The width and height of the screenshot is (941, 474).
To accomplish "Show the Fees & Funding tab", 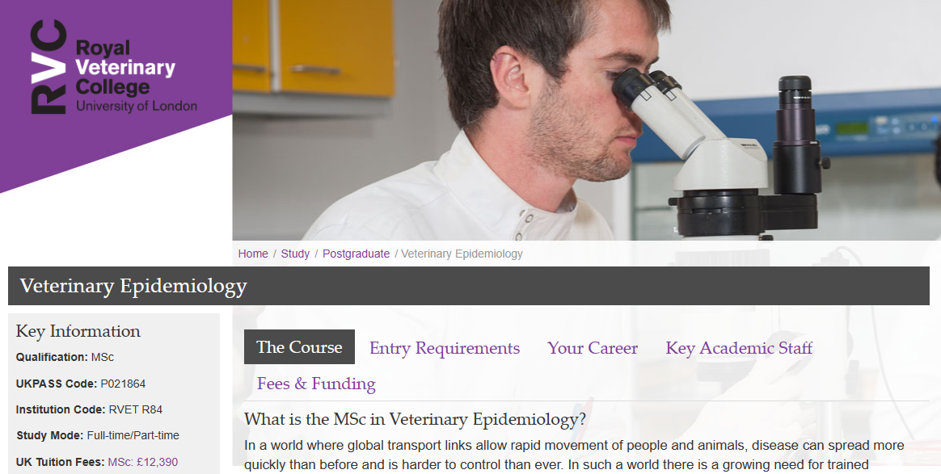I will tap(316, 384).
